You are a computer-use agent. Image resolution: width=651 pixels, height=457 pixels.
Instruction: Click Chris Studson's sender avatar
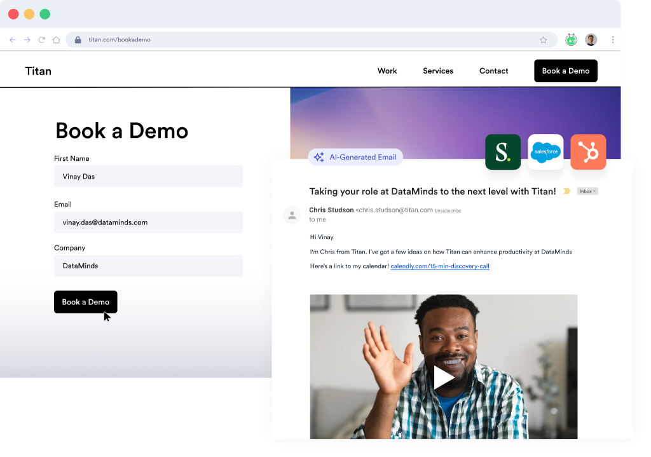292,215
